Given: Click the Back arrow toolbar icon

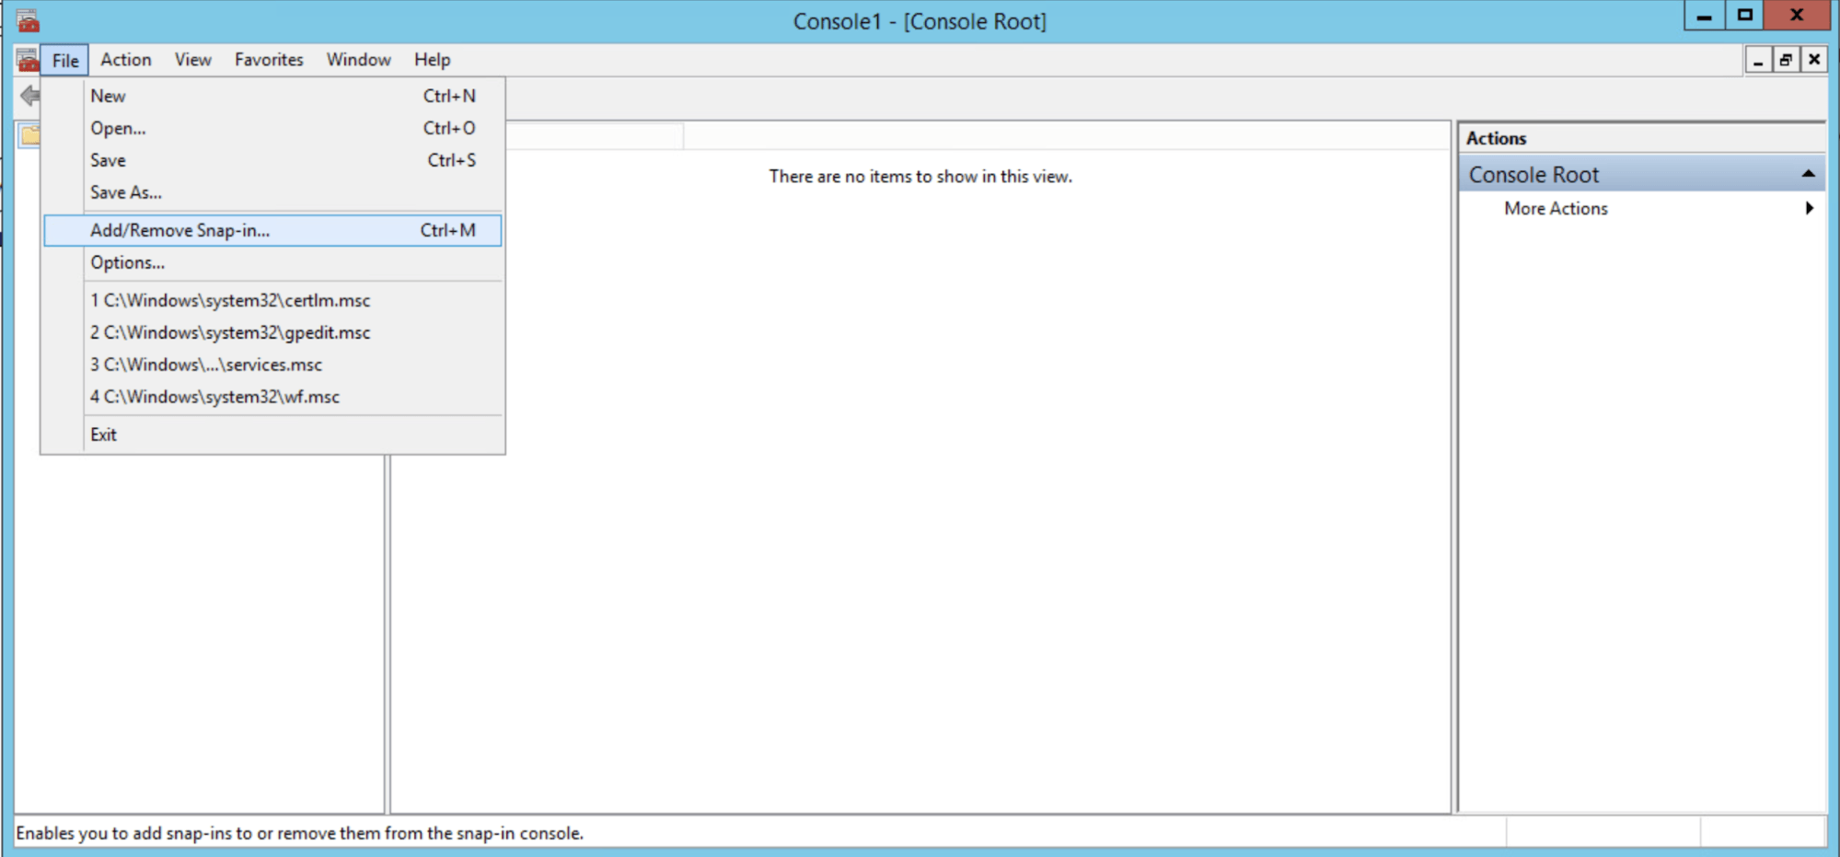Looking at the screenshot, I should point(29,96).
